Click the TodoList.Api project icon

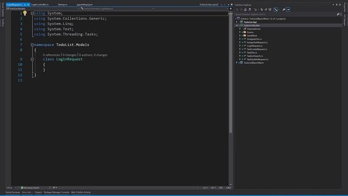click(241, 22)
